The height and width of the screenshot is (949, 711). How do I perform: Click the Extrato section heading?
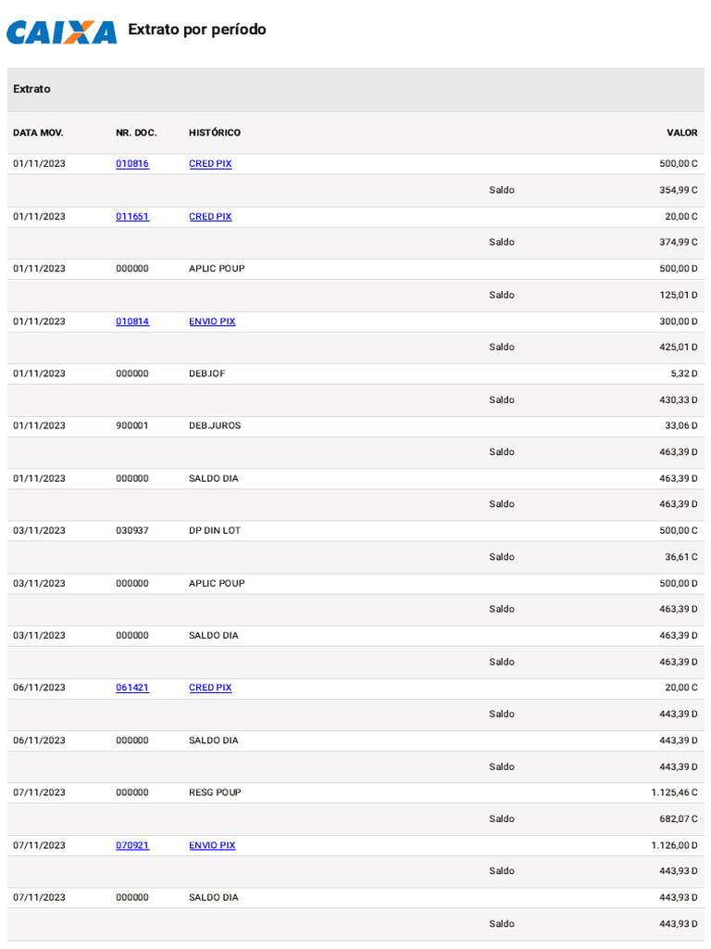(32, 89)
